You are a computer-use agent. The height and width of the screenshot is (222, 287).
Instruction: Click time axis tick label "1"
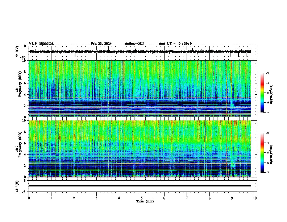[51, 198]
